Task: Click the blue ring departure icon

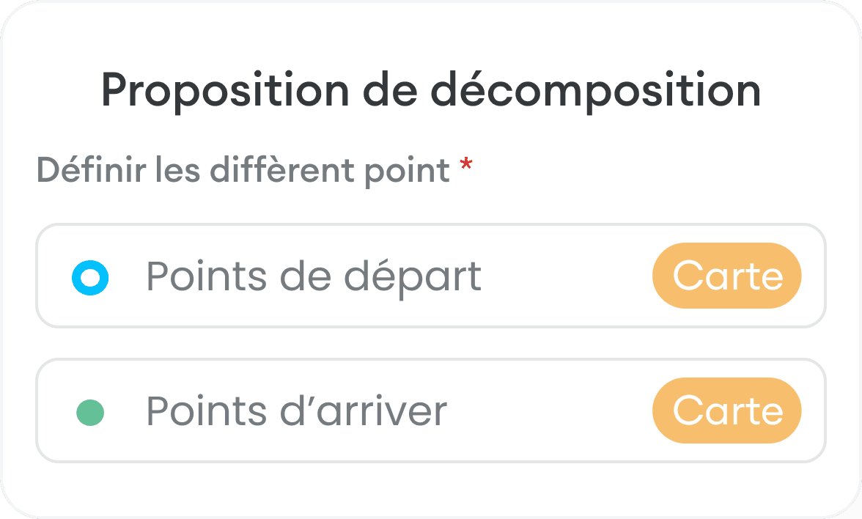Action: (90, 277)
